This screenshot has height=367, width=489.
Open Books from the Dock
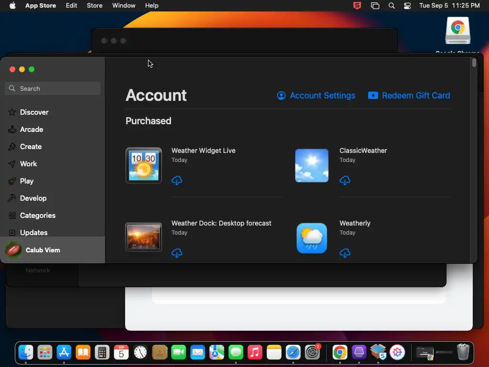[x=83, y=352]
